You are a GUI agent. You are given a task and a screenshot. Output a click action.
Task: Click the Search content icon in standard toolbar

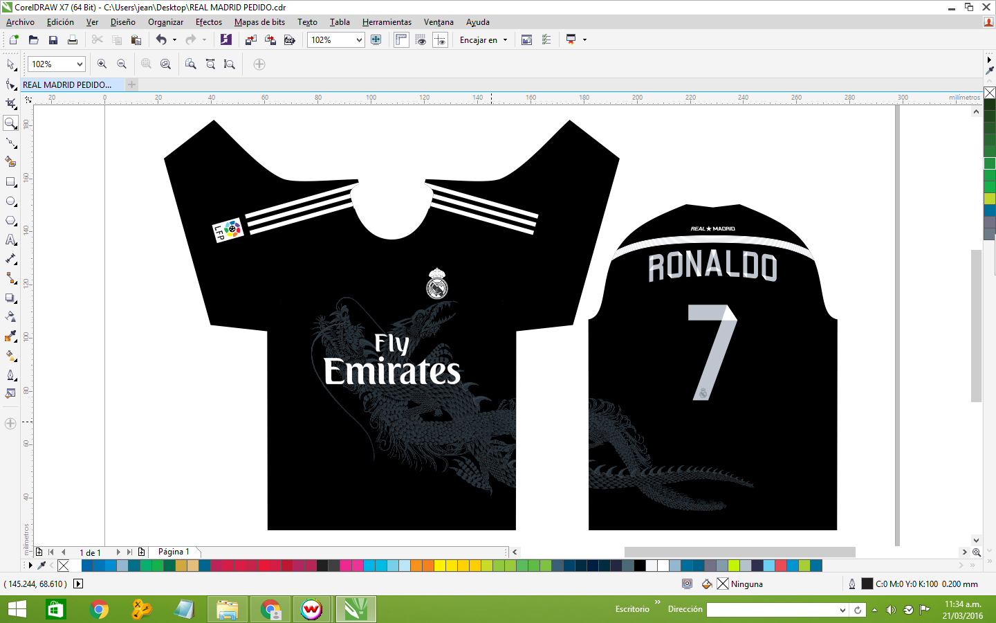(x=225, y=40)
